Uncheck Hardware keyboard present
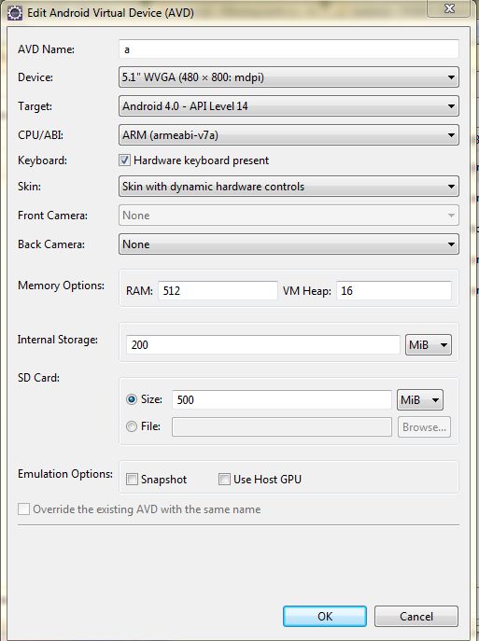Screen dimensions: 479x641 (x=125, y=160)
